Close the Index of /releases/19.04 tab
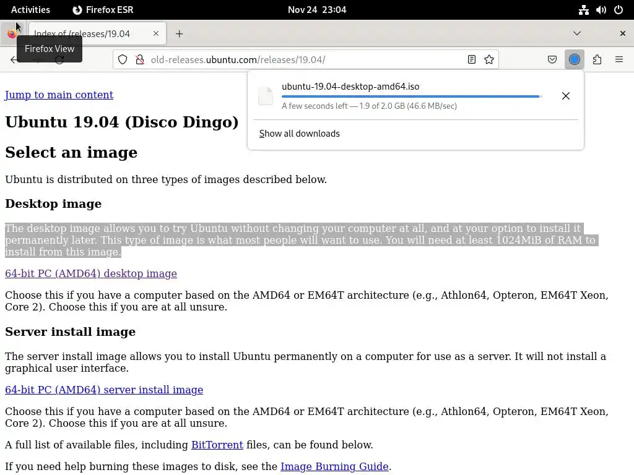 click(x=156, y=33)
